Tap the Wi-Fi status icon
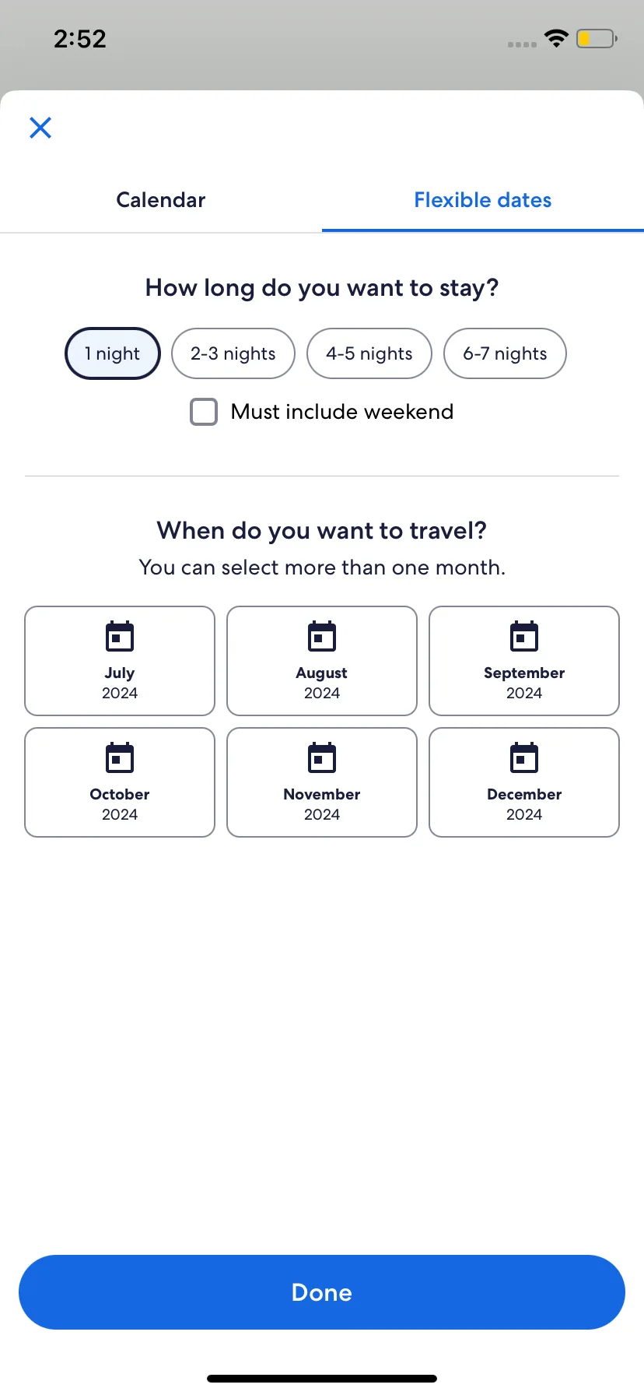 tap(556, 38)
